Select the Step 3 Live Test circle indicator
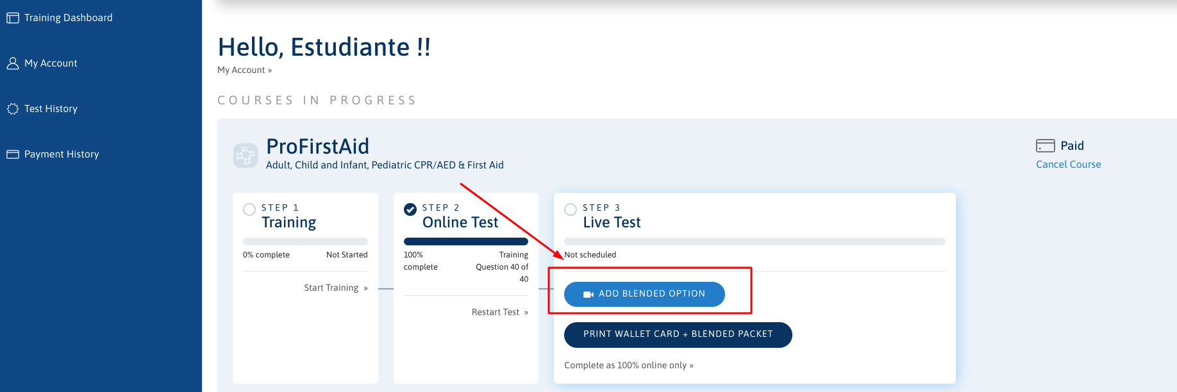The height and width of the screenshot is (392, 1177). [571, 209]
